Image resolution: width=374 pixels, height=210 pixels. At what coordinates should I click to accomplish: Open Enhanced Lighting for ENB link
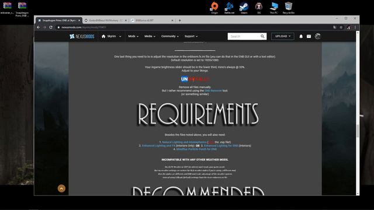[x=221, y=145]
